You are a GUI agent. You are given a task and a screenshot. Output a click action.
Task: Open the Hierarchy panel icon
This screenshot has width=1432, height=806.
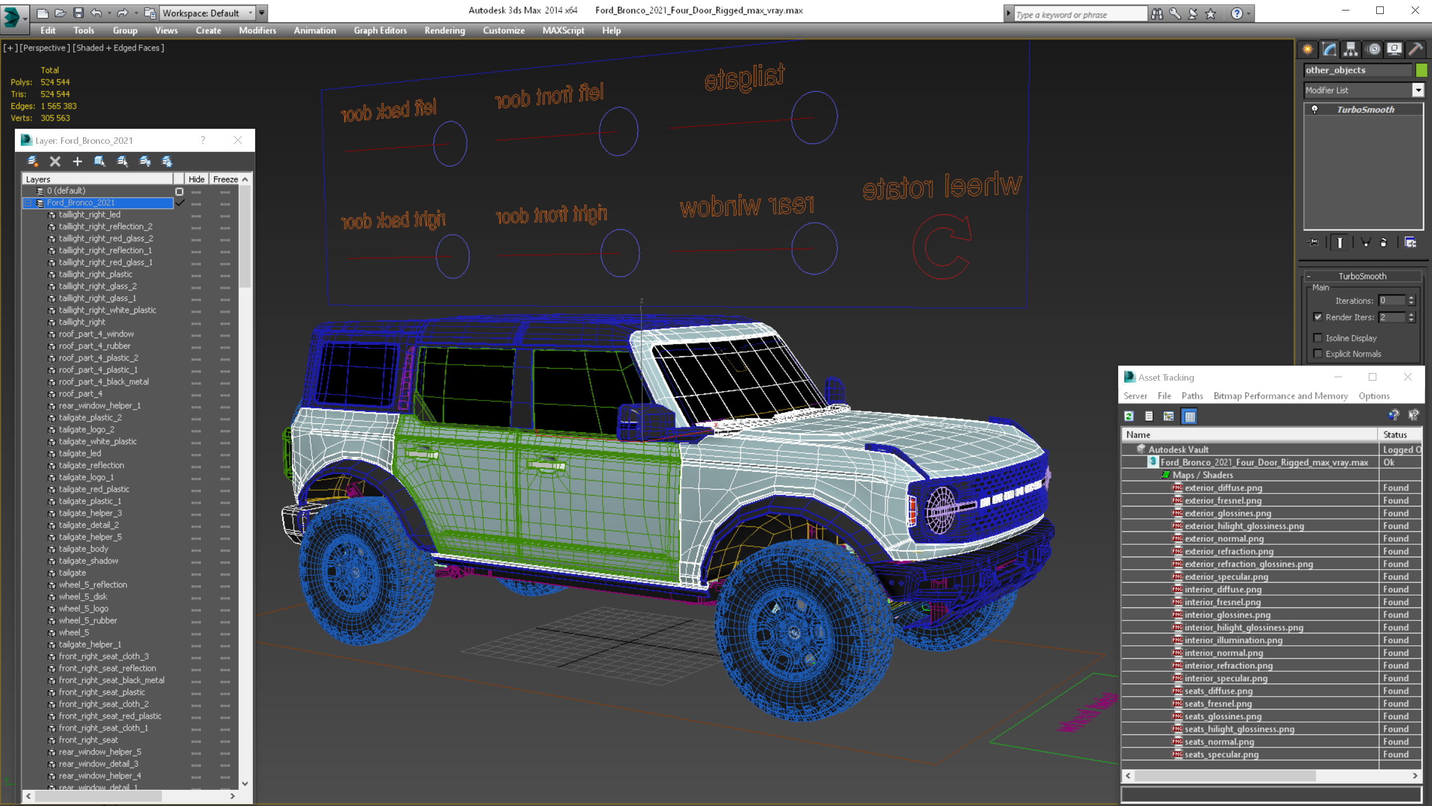[x=1351, y=50]
